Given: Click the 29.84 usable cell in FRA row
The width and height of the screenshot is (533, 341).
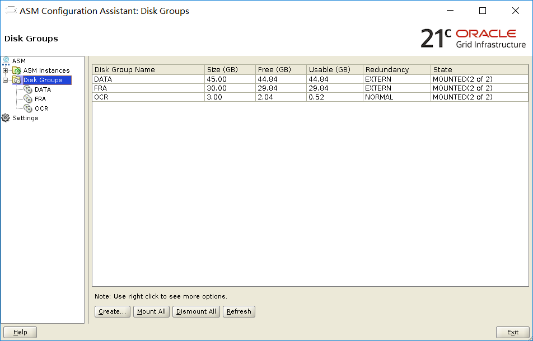Looking at the screenshot, I should [335, 88].
